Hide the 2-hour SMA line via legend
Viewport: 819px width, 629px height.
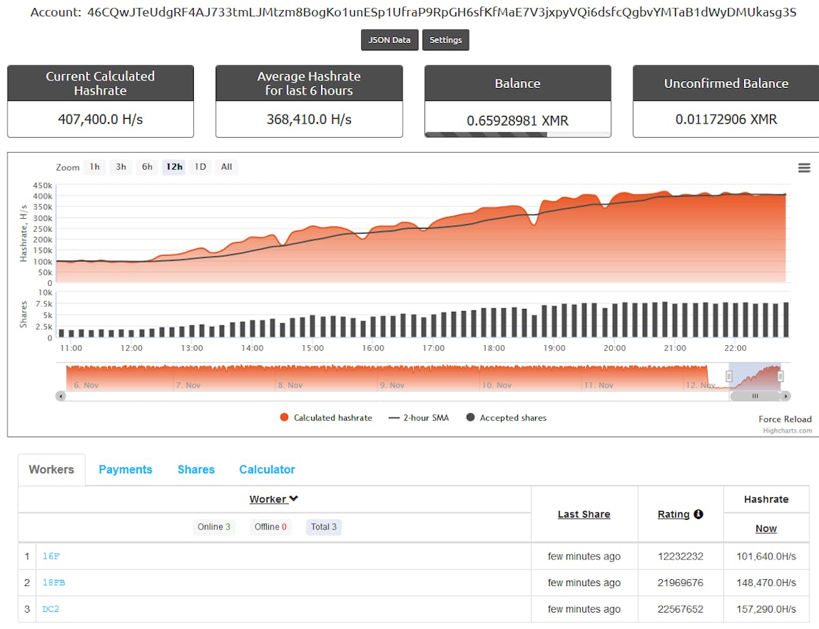pos(418,419)
